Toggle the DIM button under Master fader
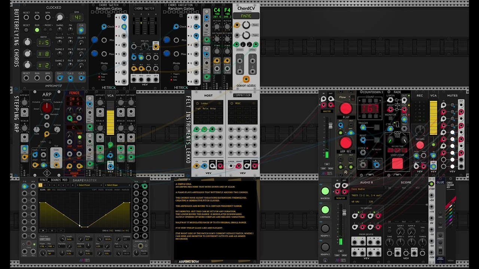 coord(324,168)
